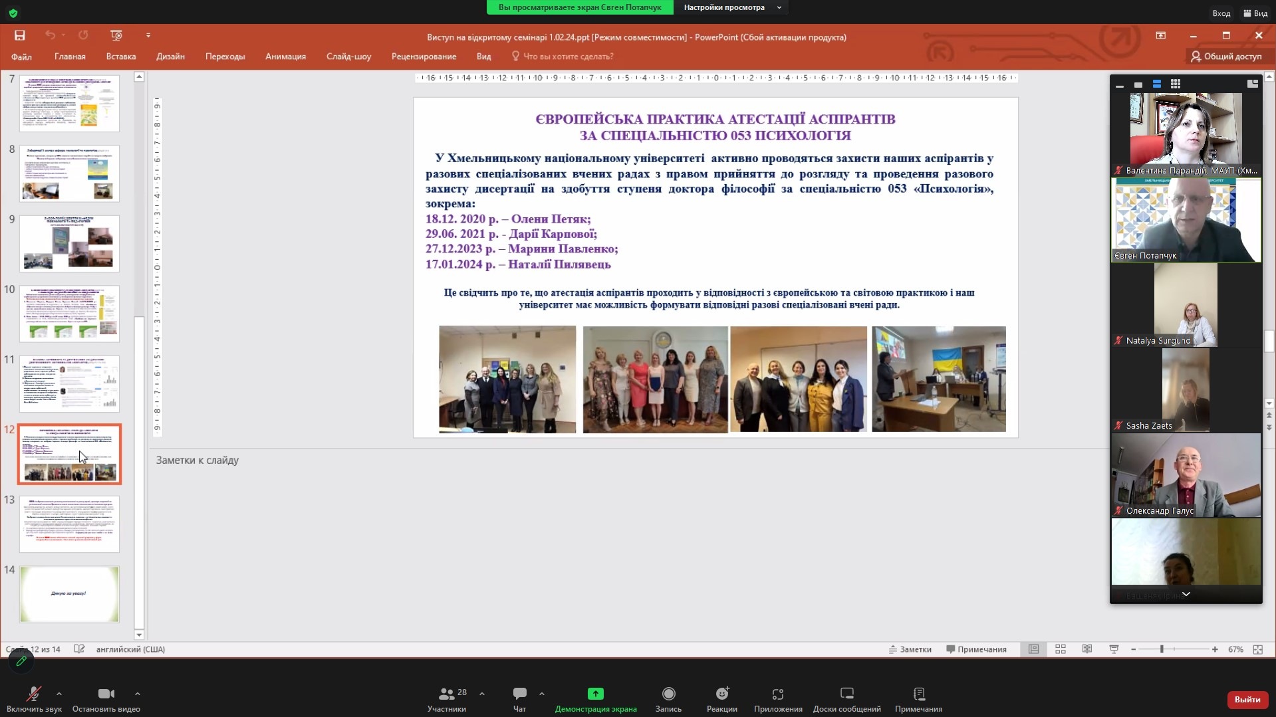1276x717 pixels.
Task: Open the Примечания comments pane in status bar
Action: (976, 649)
